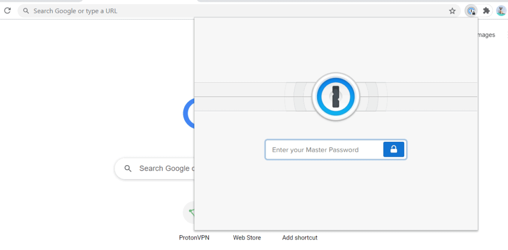Click the 1Password extension toolbar icon
508x250 pixels.
471,11
